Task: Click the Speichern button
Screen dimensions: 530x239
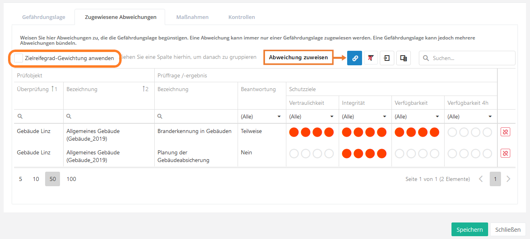Action: coord(469,229)
